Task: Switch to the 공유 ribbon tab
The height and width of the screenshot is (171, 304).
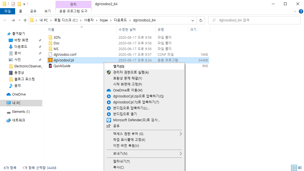Action: (x=33, y=11)
